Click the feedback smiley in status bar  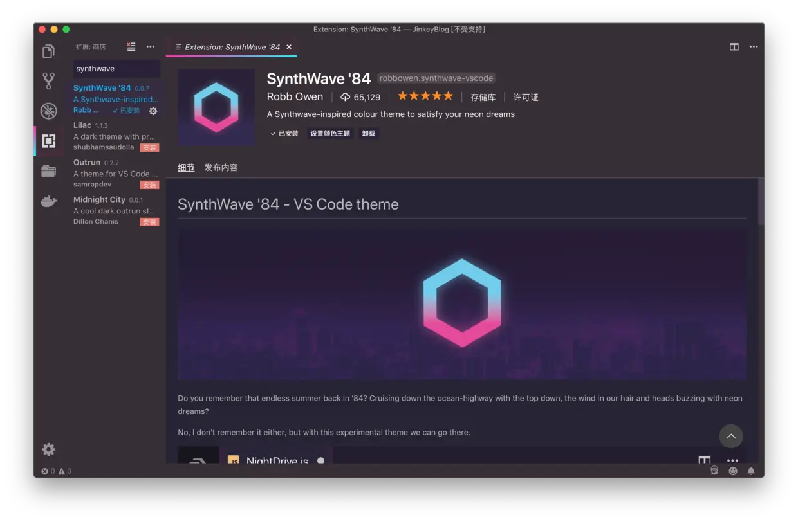733,471
